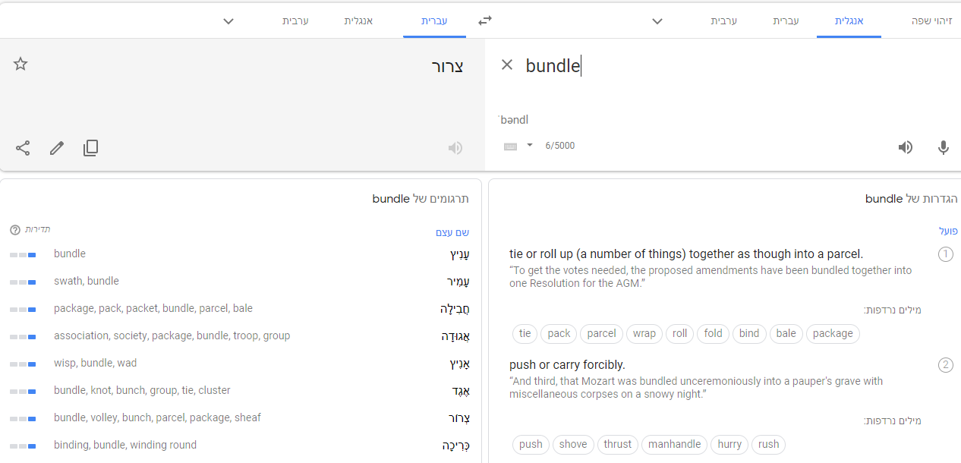The image size is (961, 463).
Task: Open the virtual keyboard icon
Action: click(x=510, y=146)
